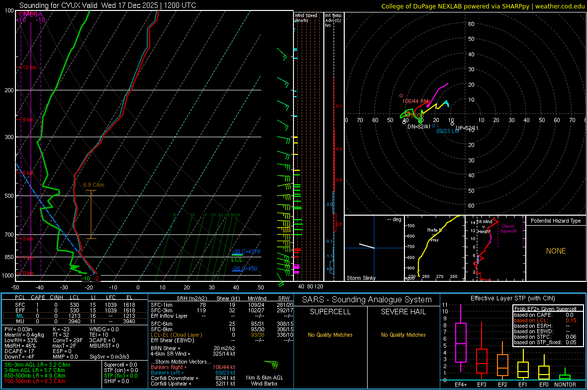587x390 pixels.
Task: Click the MeanW = 0.4g/kg value
Action: (x=24, y=335)
